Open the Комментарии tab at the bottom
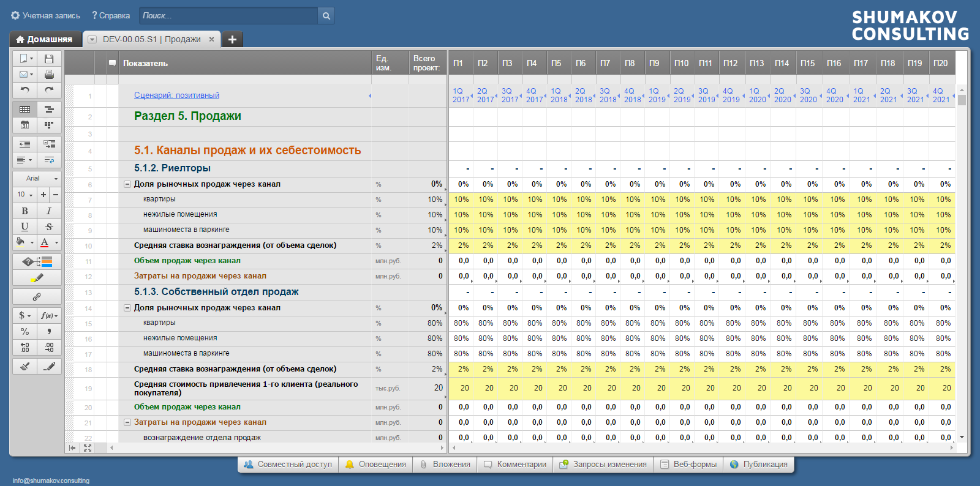980x486 pixels. click(x=514, y=465)
